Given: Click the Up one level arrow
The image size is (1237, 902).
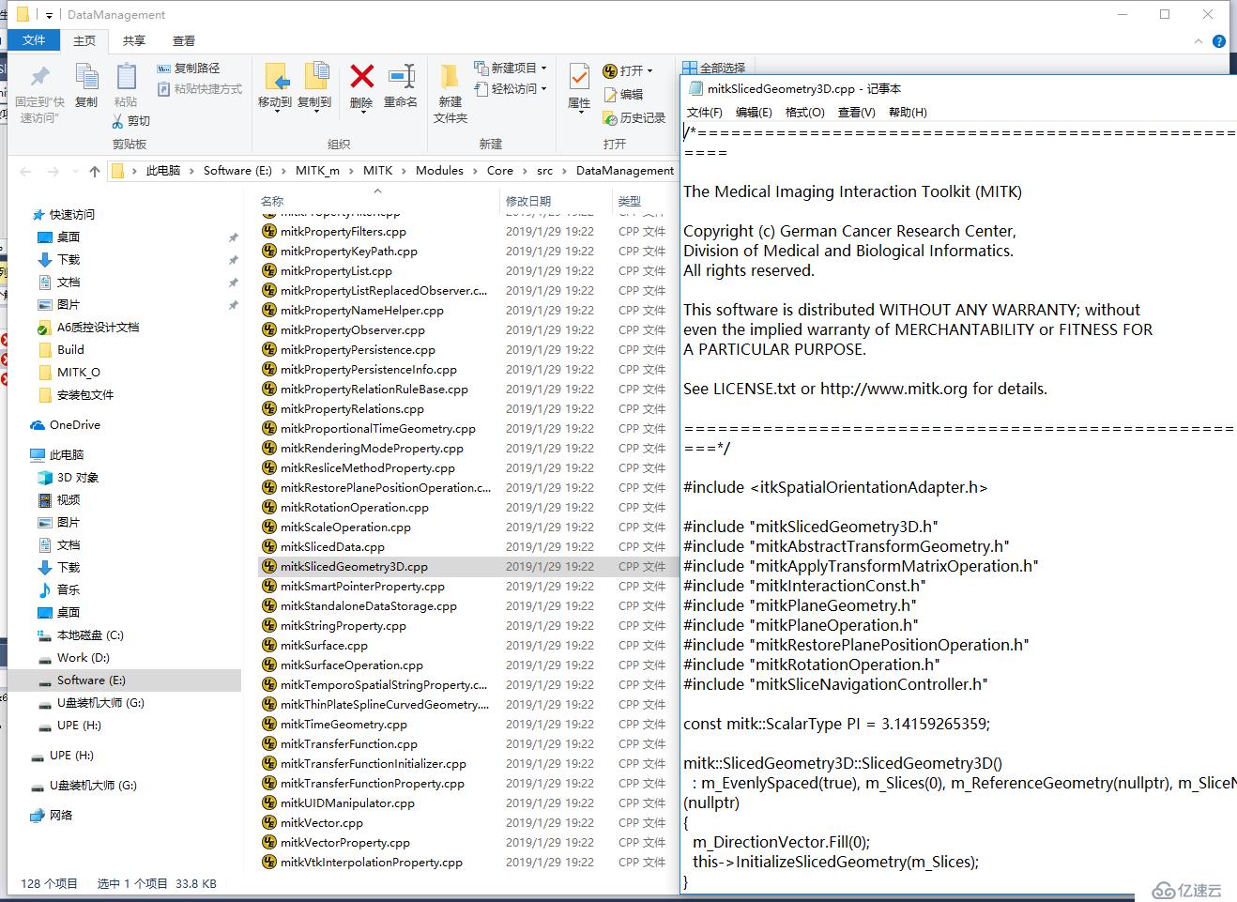Looking at the screenshot, I should coord(95,171).
